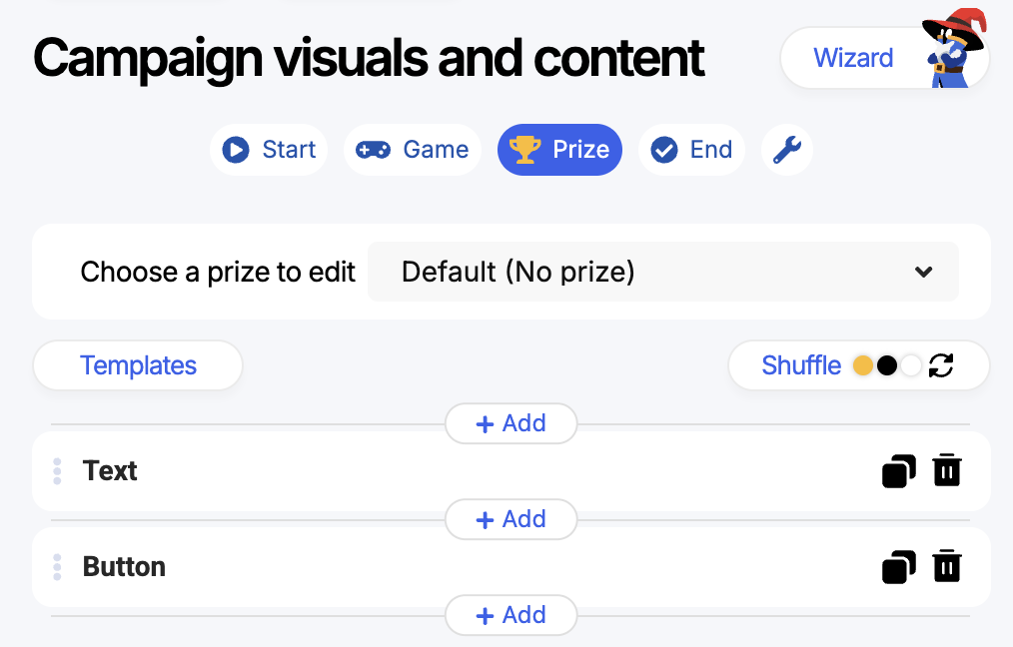Open the wrench settings tab
The width and height of the screenshot is (1013, 647).
pos(787,150)
